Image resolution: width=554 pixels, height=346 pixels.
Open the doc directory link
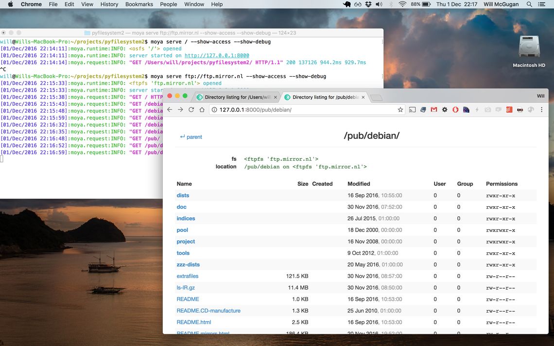[x=181, y=207]
